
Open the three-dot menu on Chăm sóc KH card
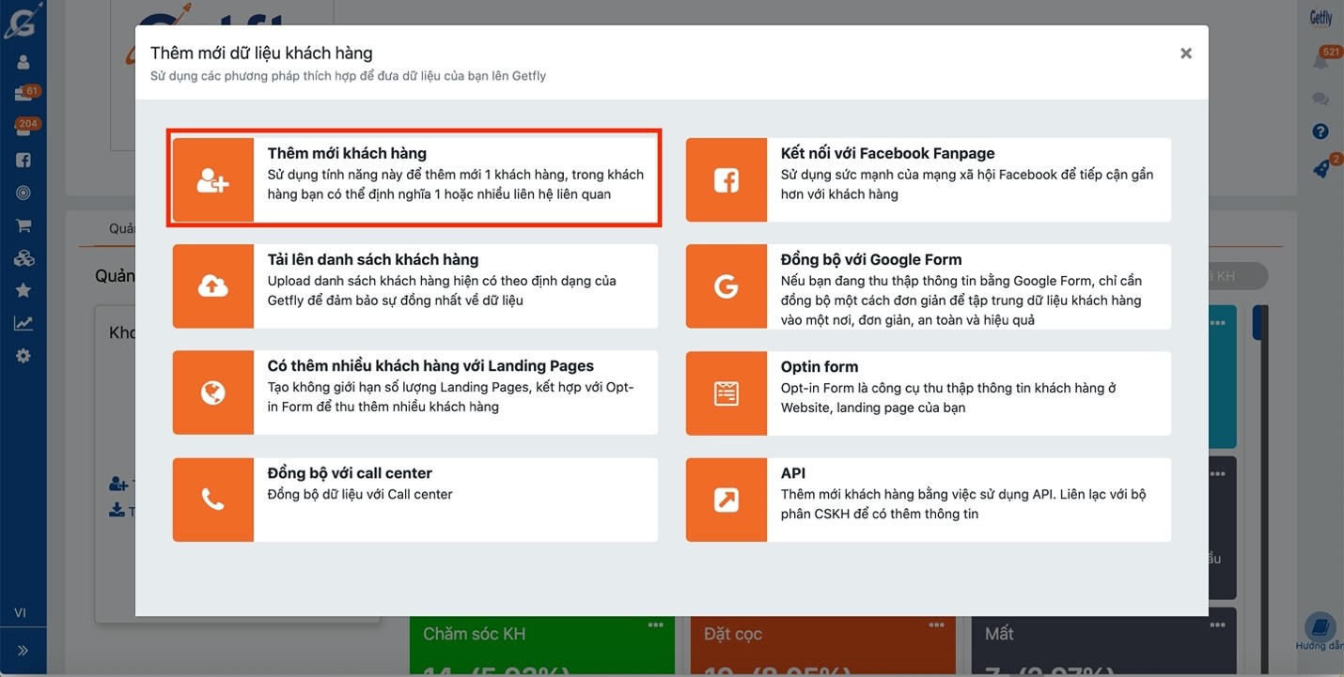pyautogui.click(x=656, y=625)
